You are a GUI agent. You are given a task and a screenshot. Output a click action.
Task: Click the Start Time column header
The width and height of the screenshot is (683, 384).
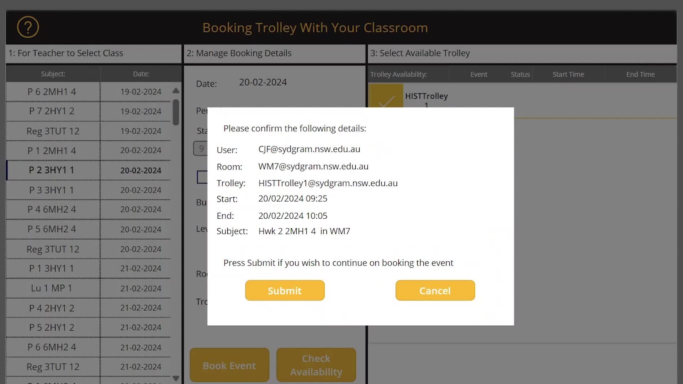568,74
